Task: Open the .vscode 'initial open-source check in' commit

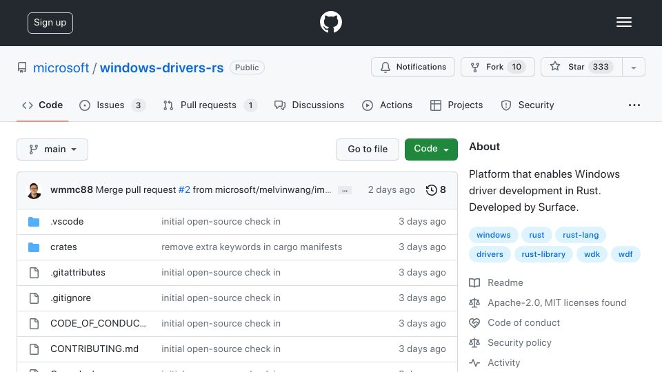Action: tap(221, 221)
